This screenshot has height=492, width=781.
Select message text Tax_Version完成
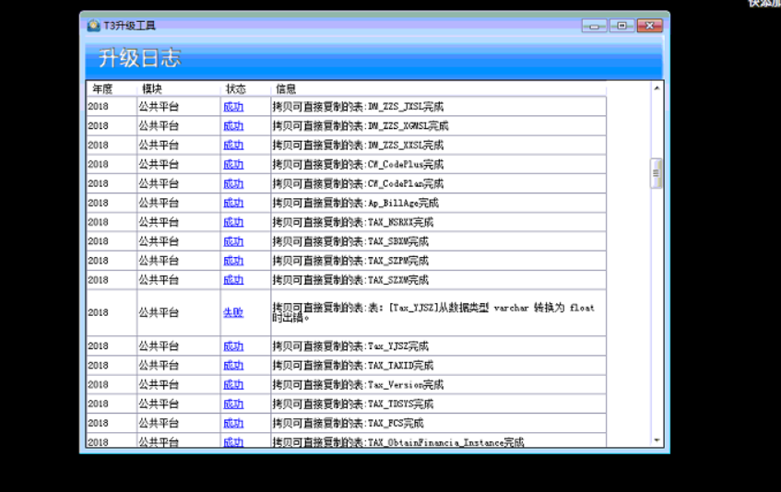pos(406,384)
